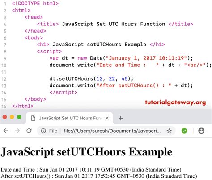Click the yellow minimize window button

pyautogui.click(x=12, y=117)
